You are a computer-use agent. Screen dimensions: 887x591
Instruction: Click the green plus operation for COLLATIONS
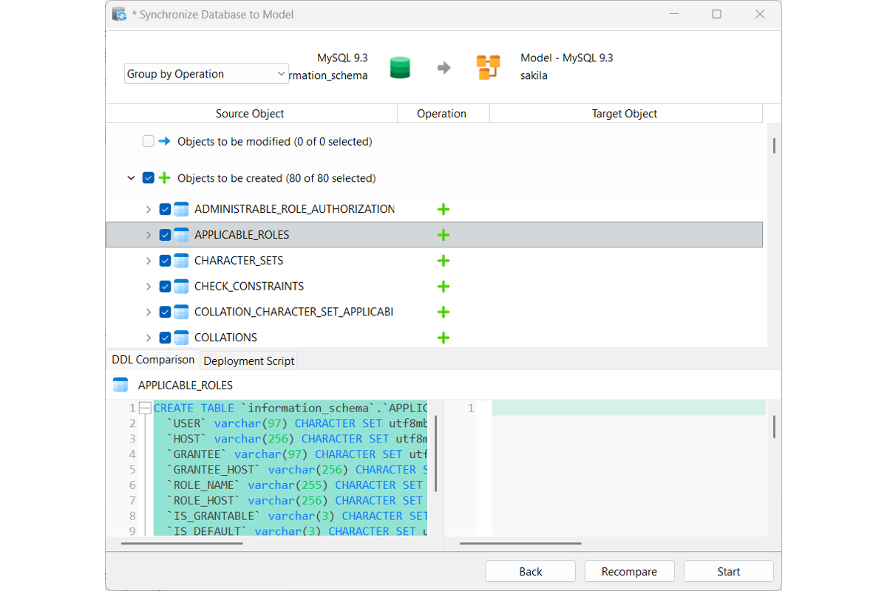coord(443,338)
